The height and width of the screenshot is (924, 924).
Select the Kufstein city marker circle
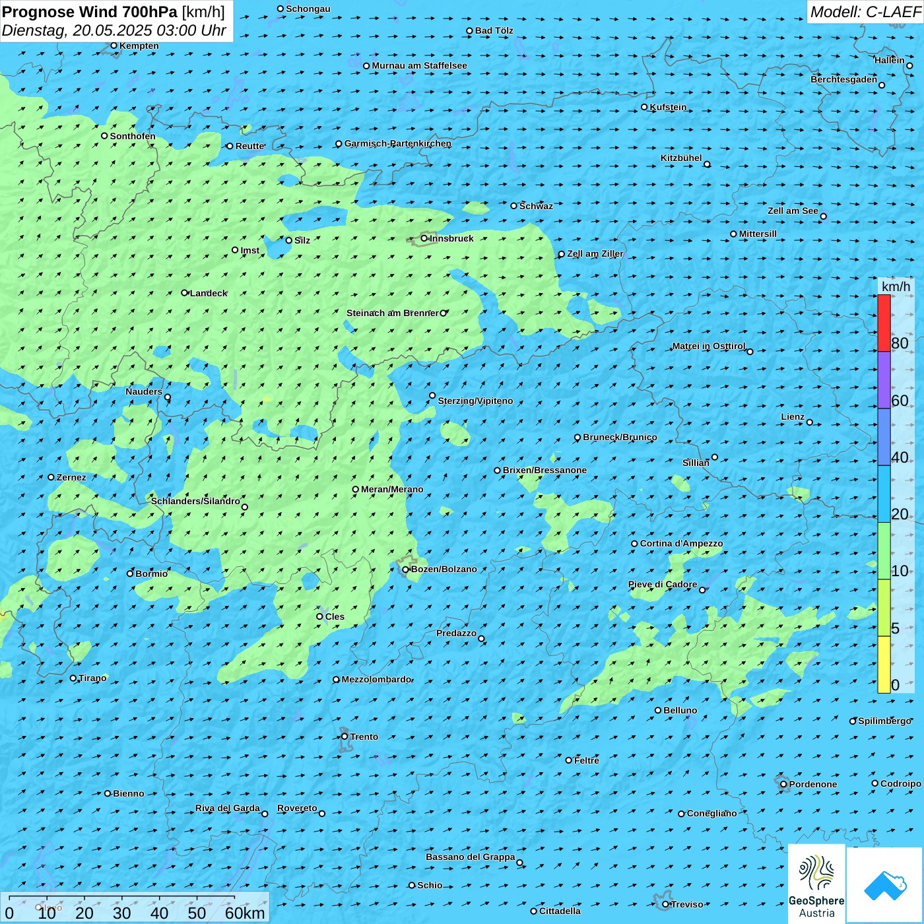pyautogui.click(x=645, y=107)
